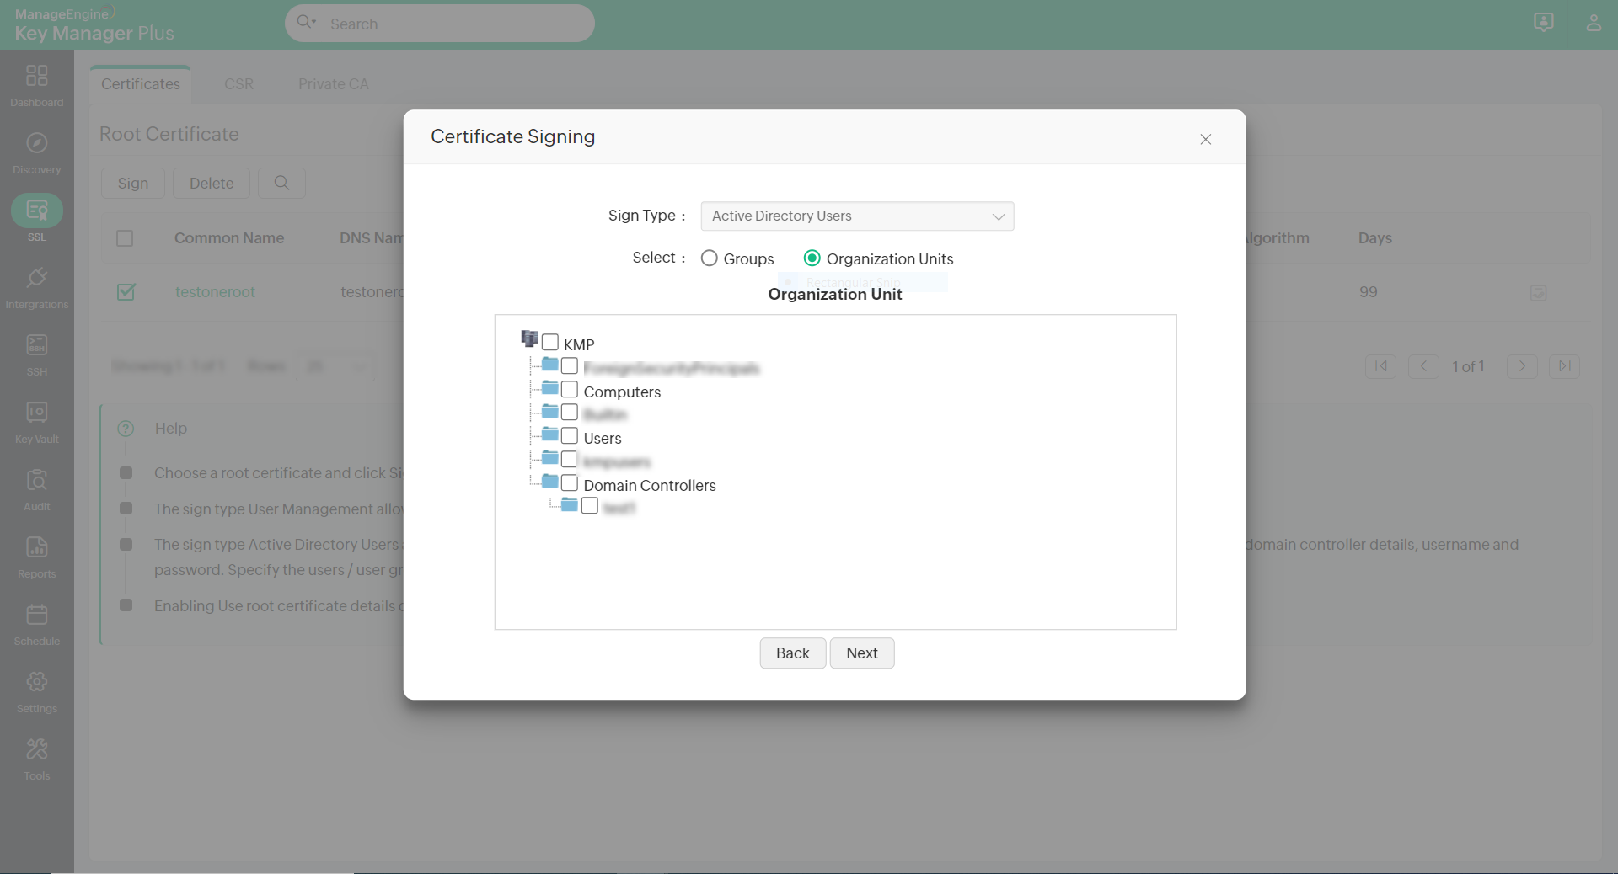Toggle the select-all checkbox in table header
Viewport: 1618px width, 874px height.
pos(125,238)
